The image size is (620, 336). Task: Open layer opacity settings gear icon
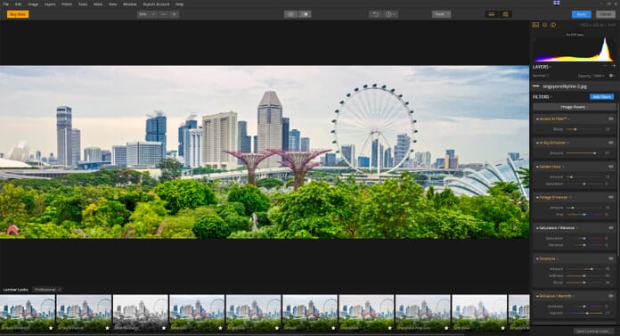click(611, 76)
